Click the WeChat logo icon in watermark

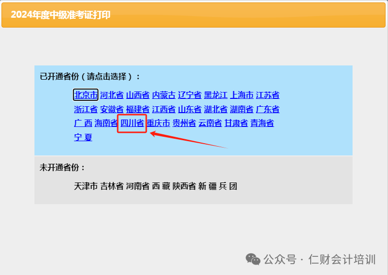tap(253, 259)
